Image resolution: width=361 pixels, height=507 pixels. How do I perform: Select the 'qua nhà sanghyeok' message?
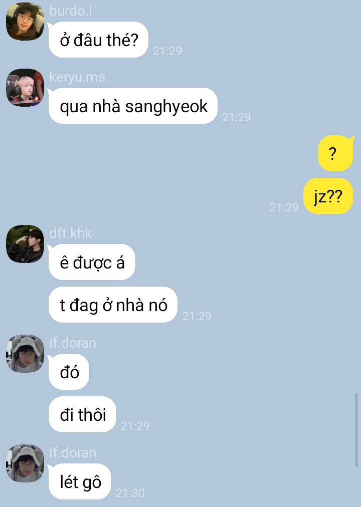point(133,106)
